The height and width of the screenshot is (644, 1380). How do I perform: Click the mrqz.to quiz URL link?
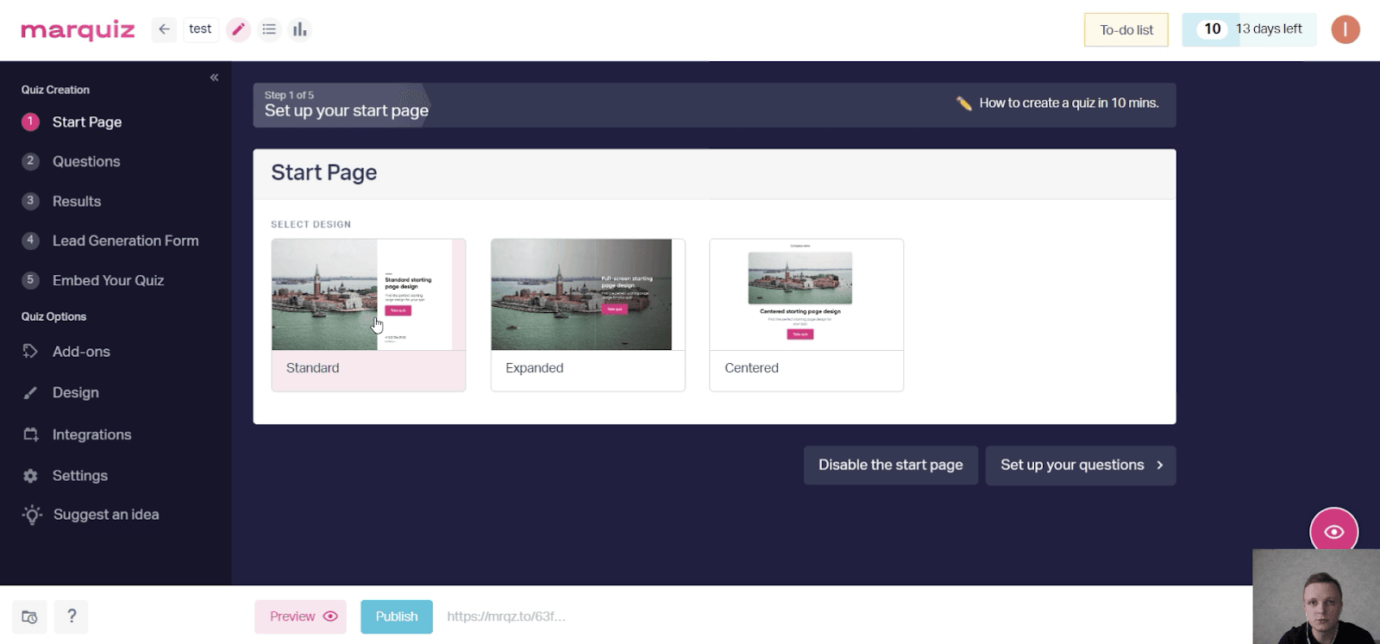click(506, 616)
